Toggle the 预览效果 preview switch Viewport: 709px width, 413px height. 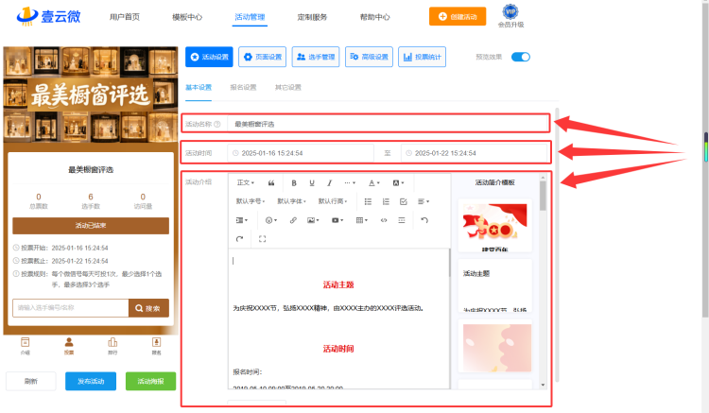pos(521,57)
